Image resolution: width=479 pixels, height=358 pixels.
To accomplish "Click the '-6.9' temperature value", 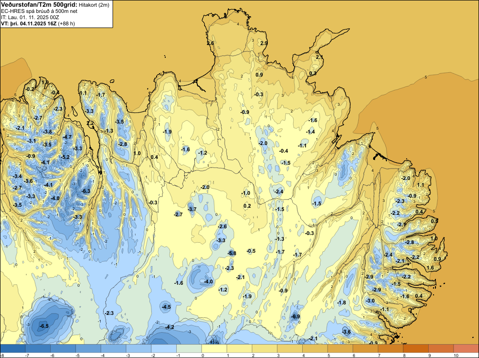I will (x=296, y=316).
